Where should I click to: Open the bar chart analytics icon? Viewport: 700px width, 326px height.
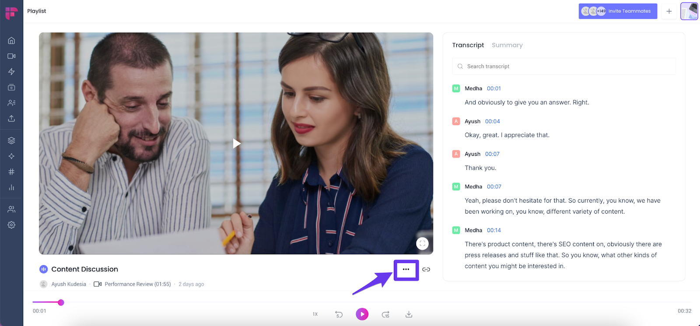point(11,187)
